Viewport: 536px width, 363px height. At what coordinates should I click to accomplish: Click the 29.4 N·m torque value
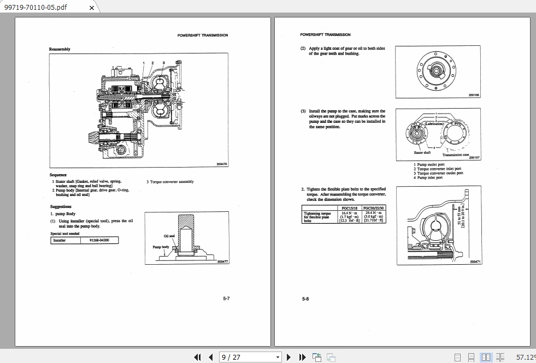pos(374,212)
